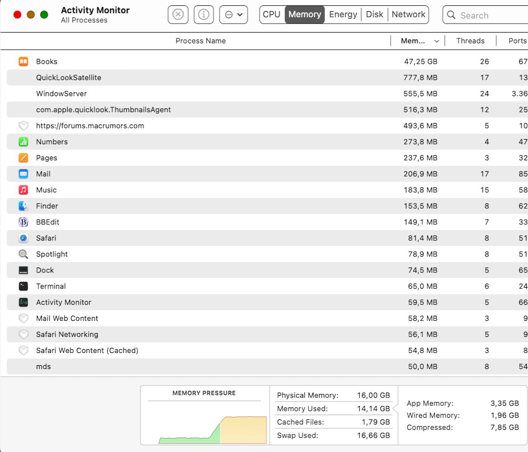
Task: Sort by Memory column header
Action: (413, 41)
